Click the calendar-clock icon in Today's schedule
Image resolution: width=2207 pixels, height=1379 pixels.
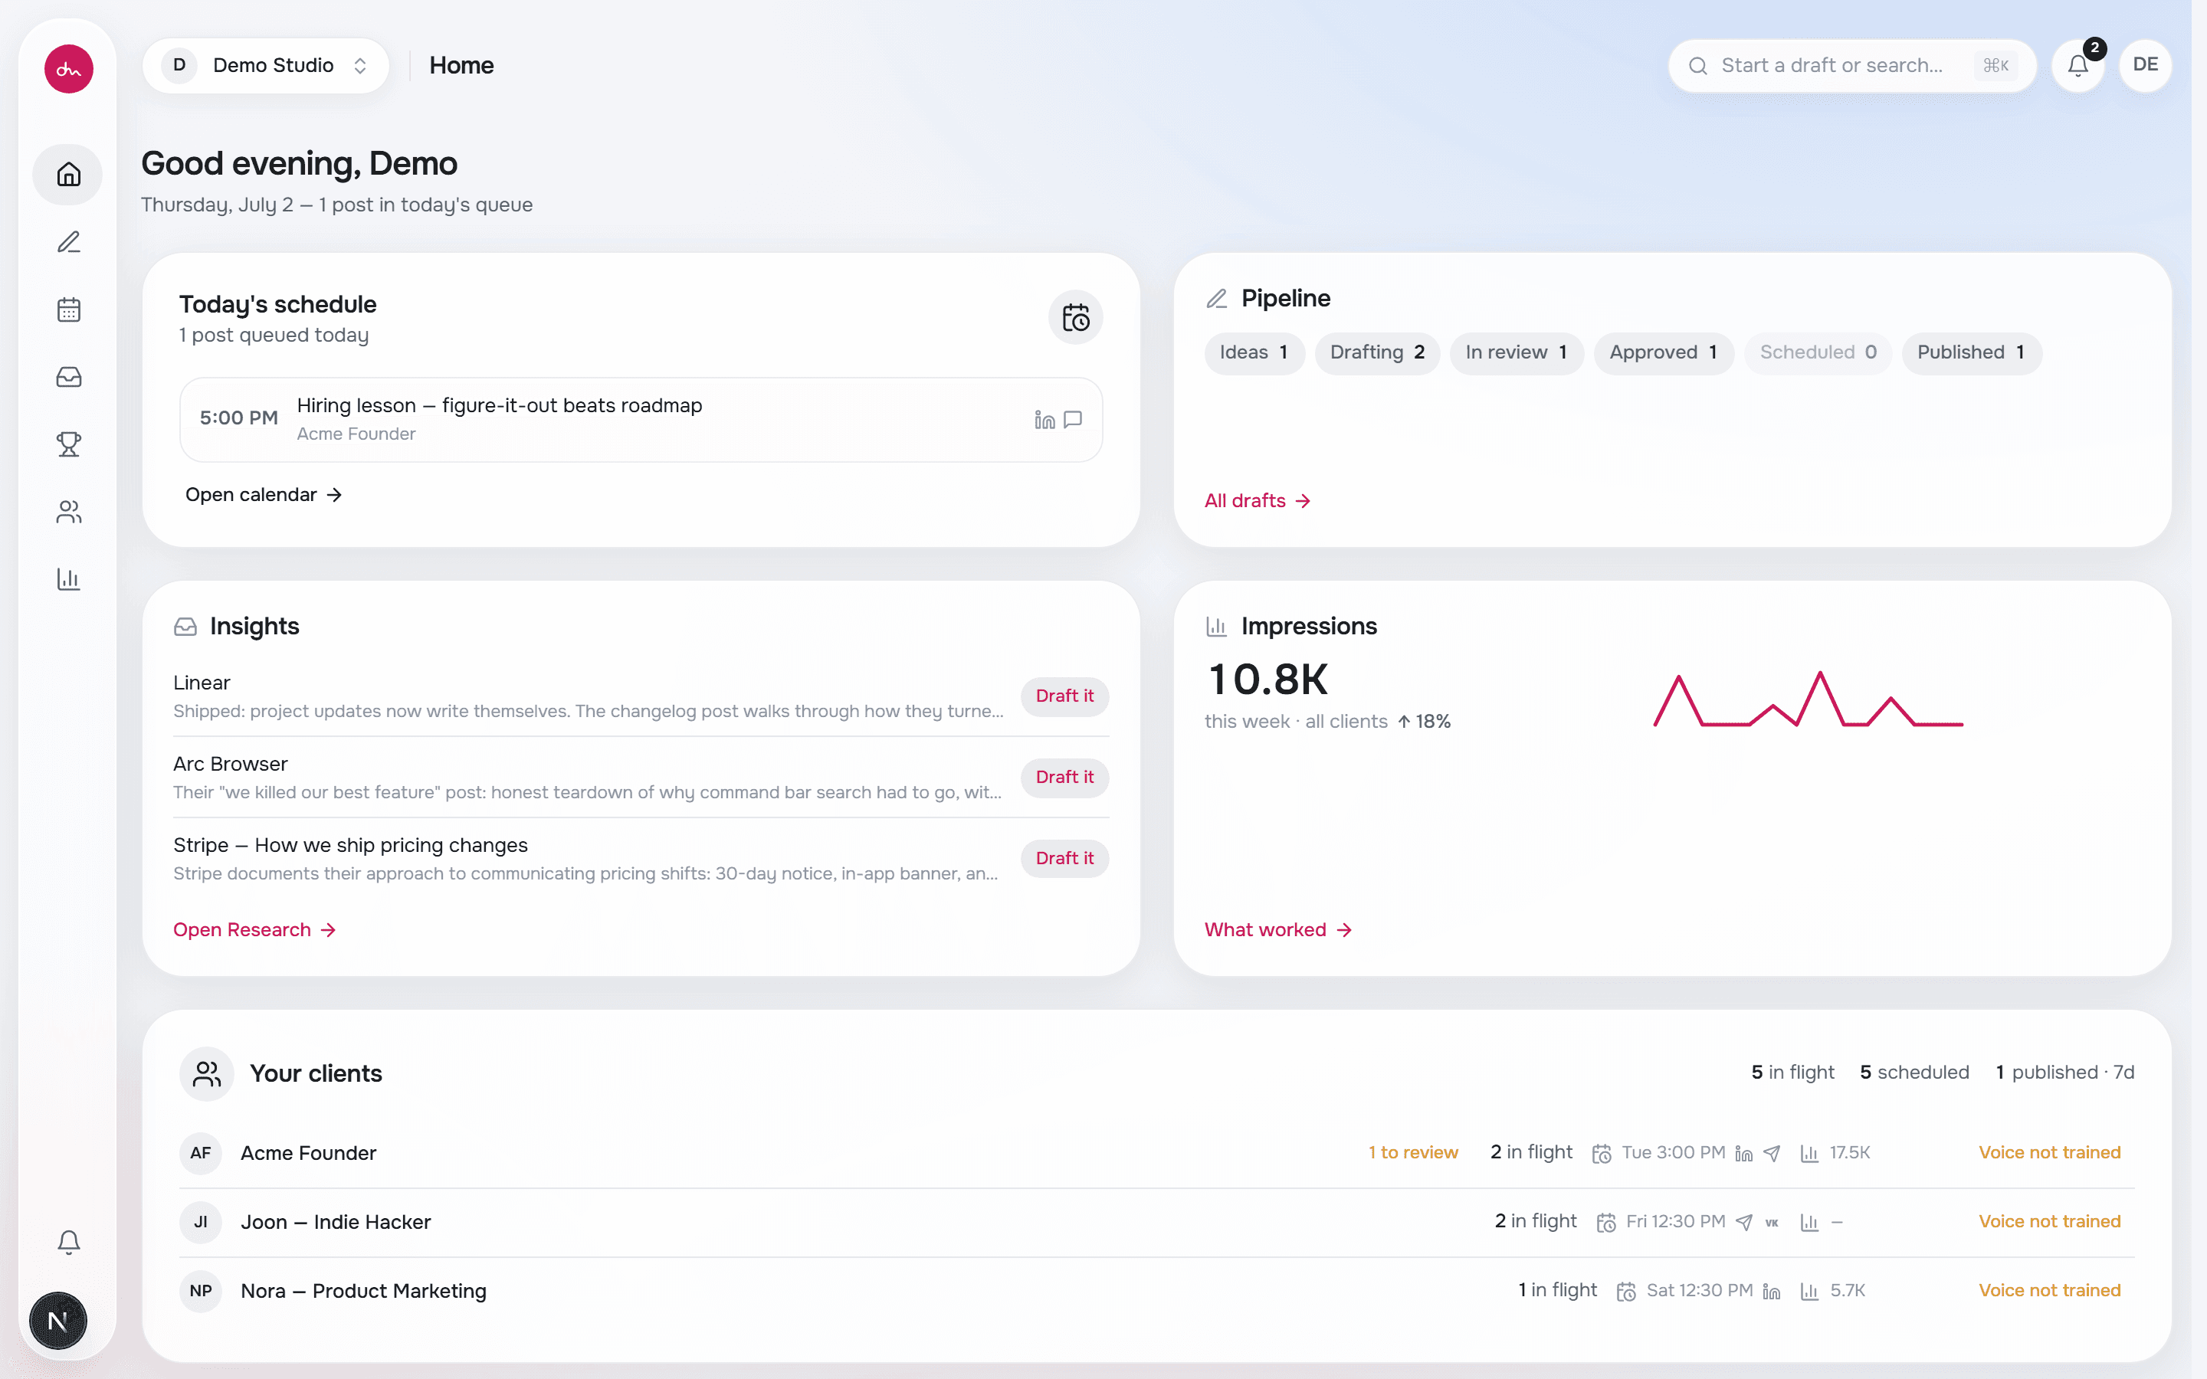[x=1075, y=317]
